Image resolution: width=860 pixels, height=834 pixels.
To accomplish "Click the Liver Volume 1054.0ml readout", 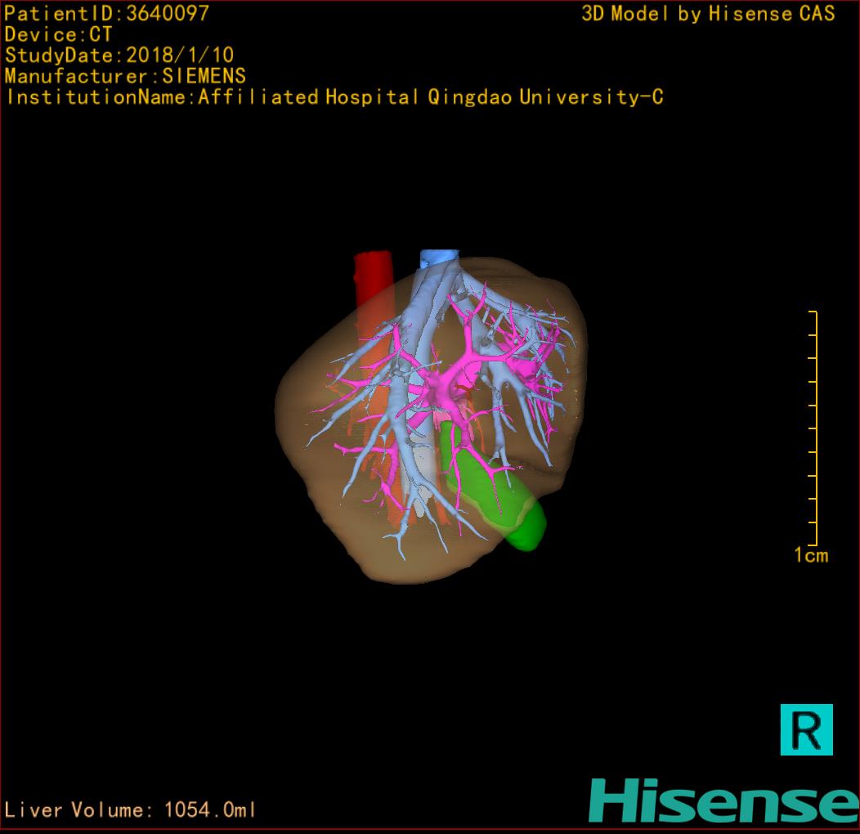I will pos(131,810).
